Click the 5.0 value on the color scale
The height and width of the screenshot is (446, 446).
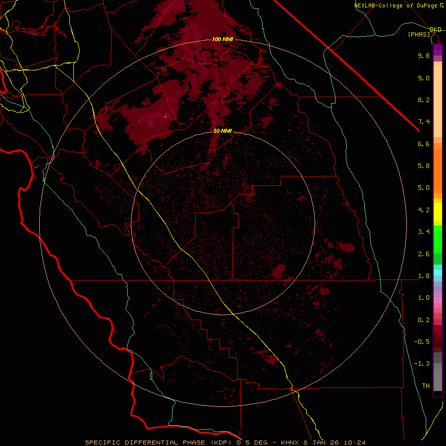(x=424, y=188)
